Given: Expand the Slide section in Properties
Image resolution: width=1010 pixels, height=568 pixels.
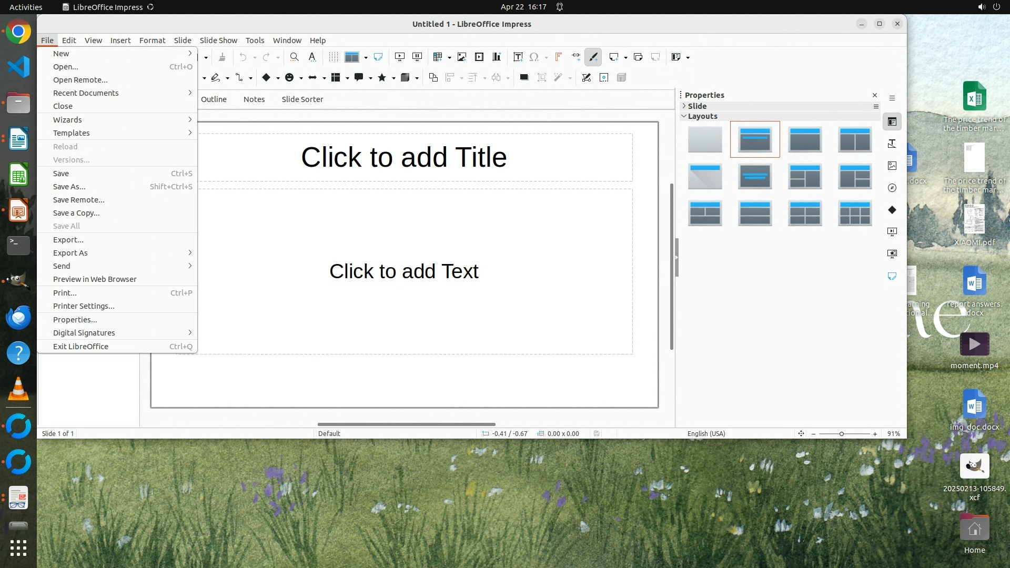Looking at the screenshot, I should 696,106.
